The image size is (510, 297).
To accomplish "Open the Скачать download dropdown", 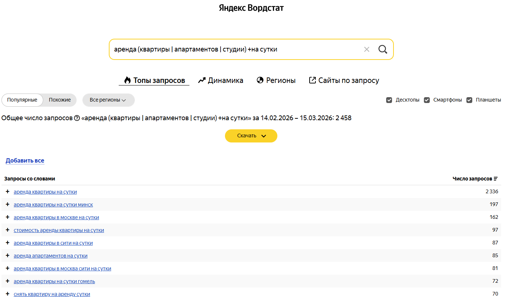I will [251, 136].
